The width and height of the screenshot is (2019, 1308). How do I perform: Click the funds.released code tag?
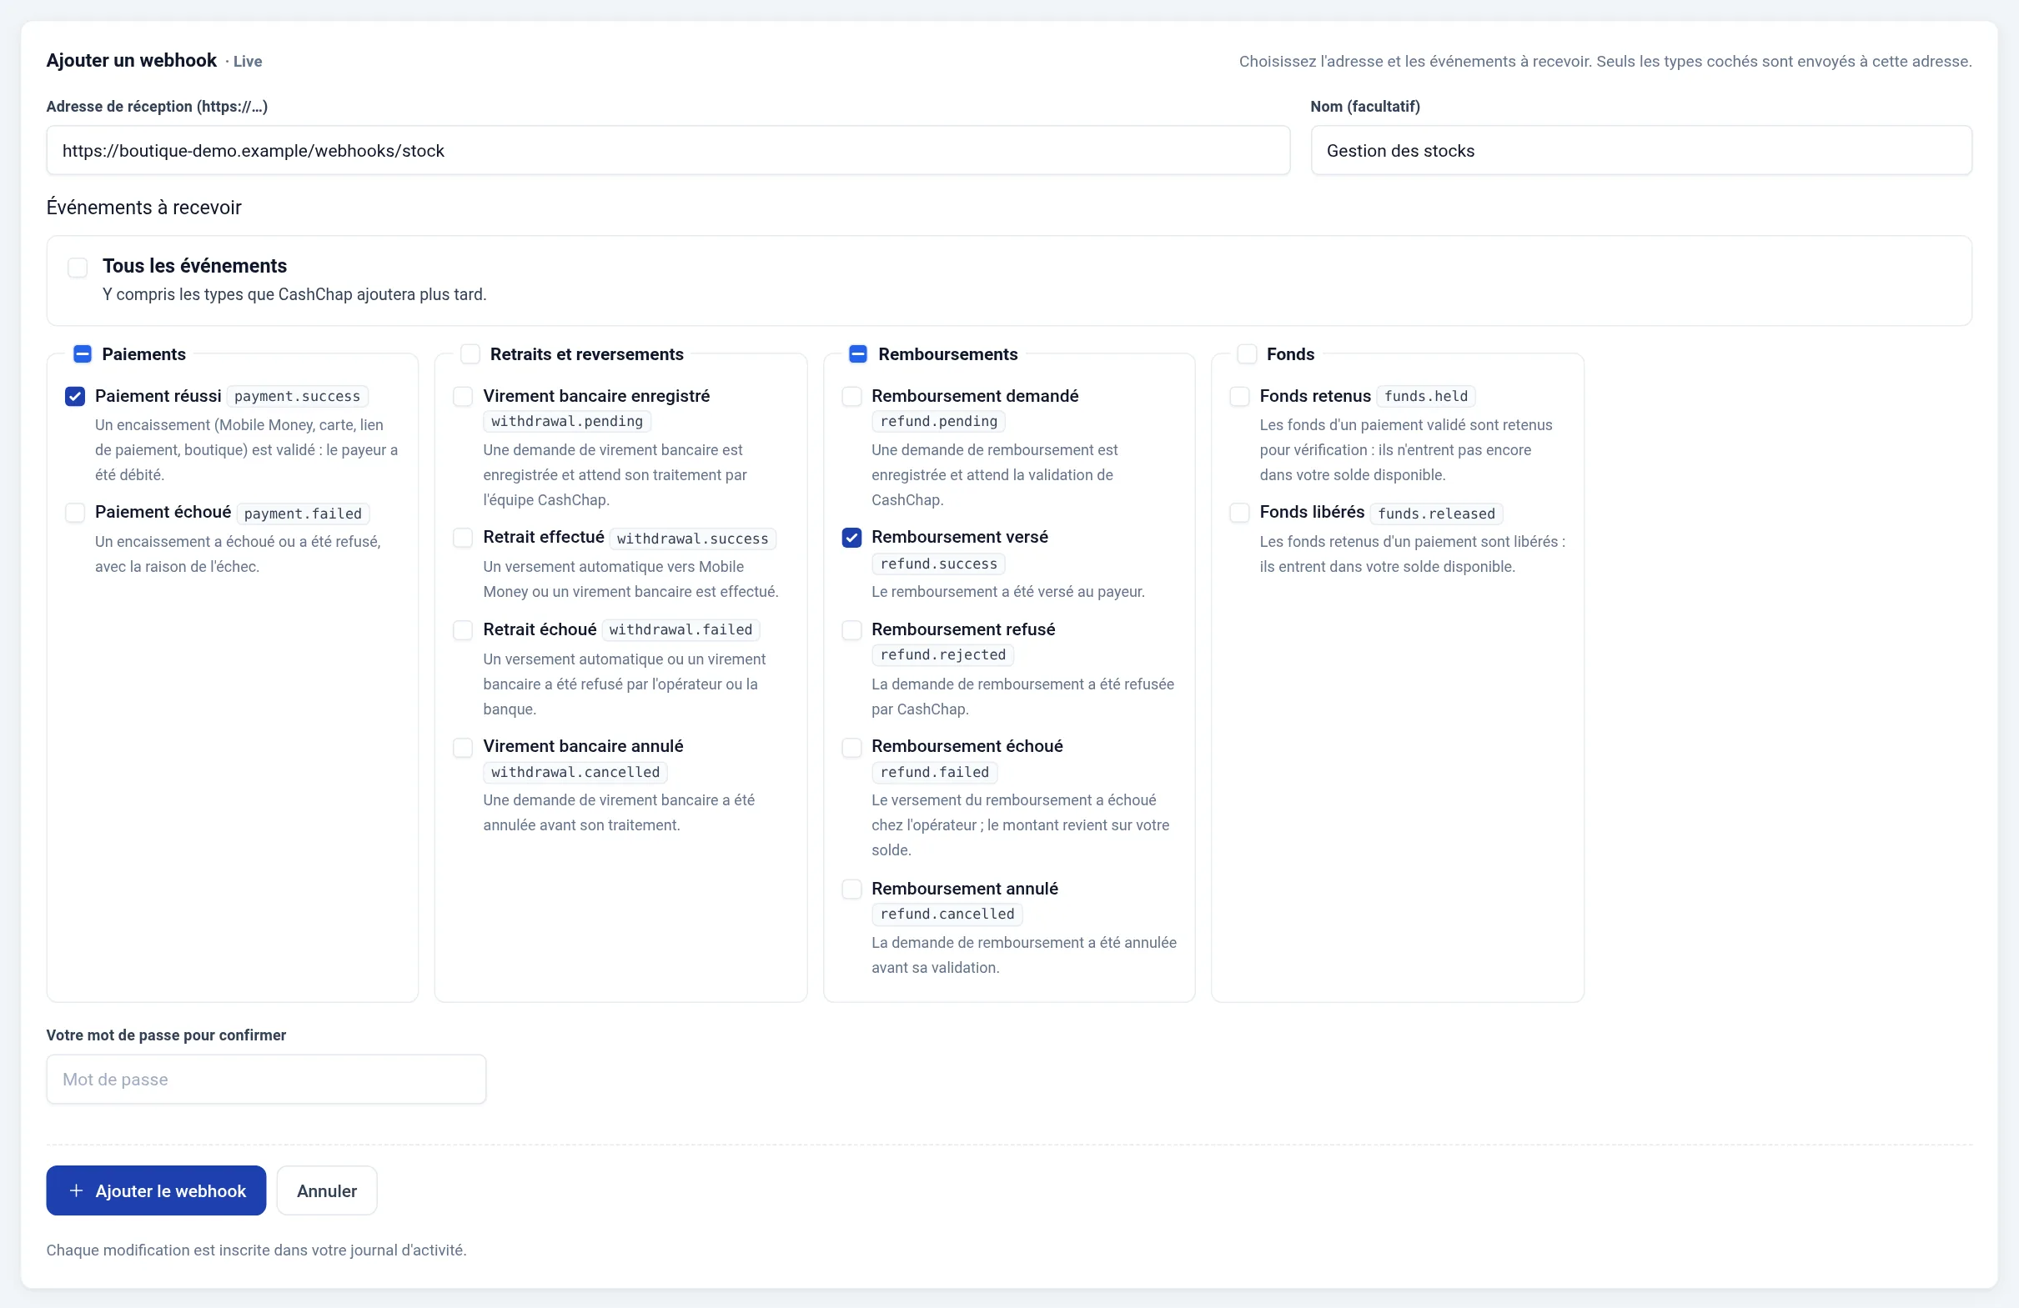pyautogui.click(x=1436, y=514)
